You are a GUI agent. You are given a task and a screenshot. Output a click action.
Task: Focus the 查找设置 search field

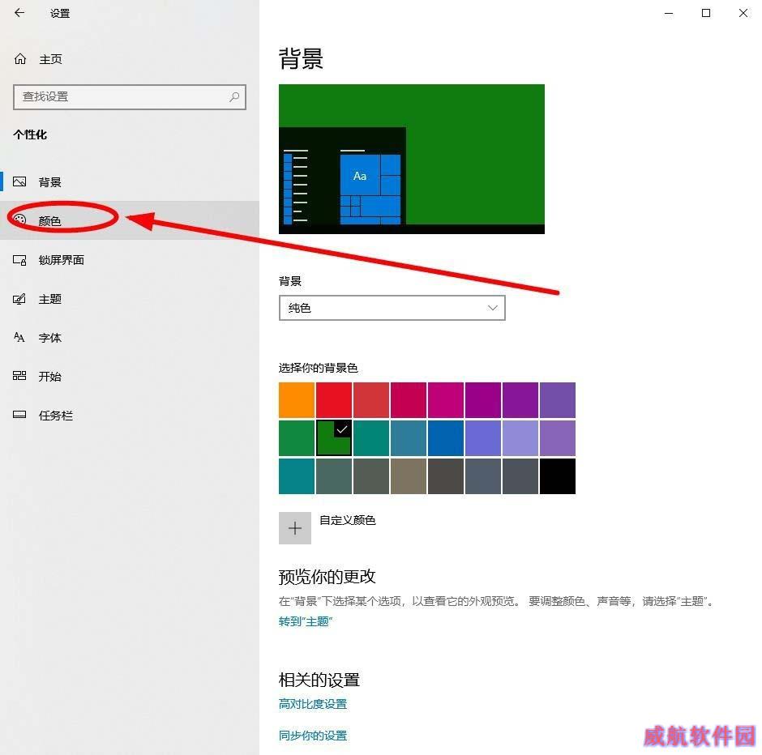coord(130,96)
